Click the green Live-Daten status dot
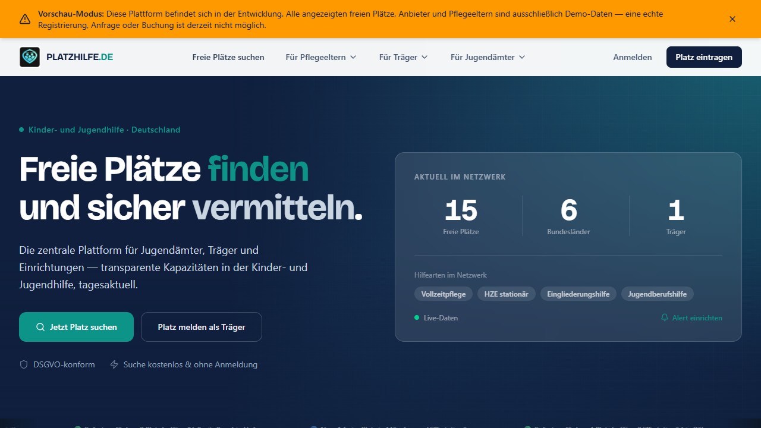This screenshot has height=428, width=761. coord(417,317)
